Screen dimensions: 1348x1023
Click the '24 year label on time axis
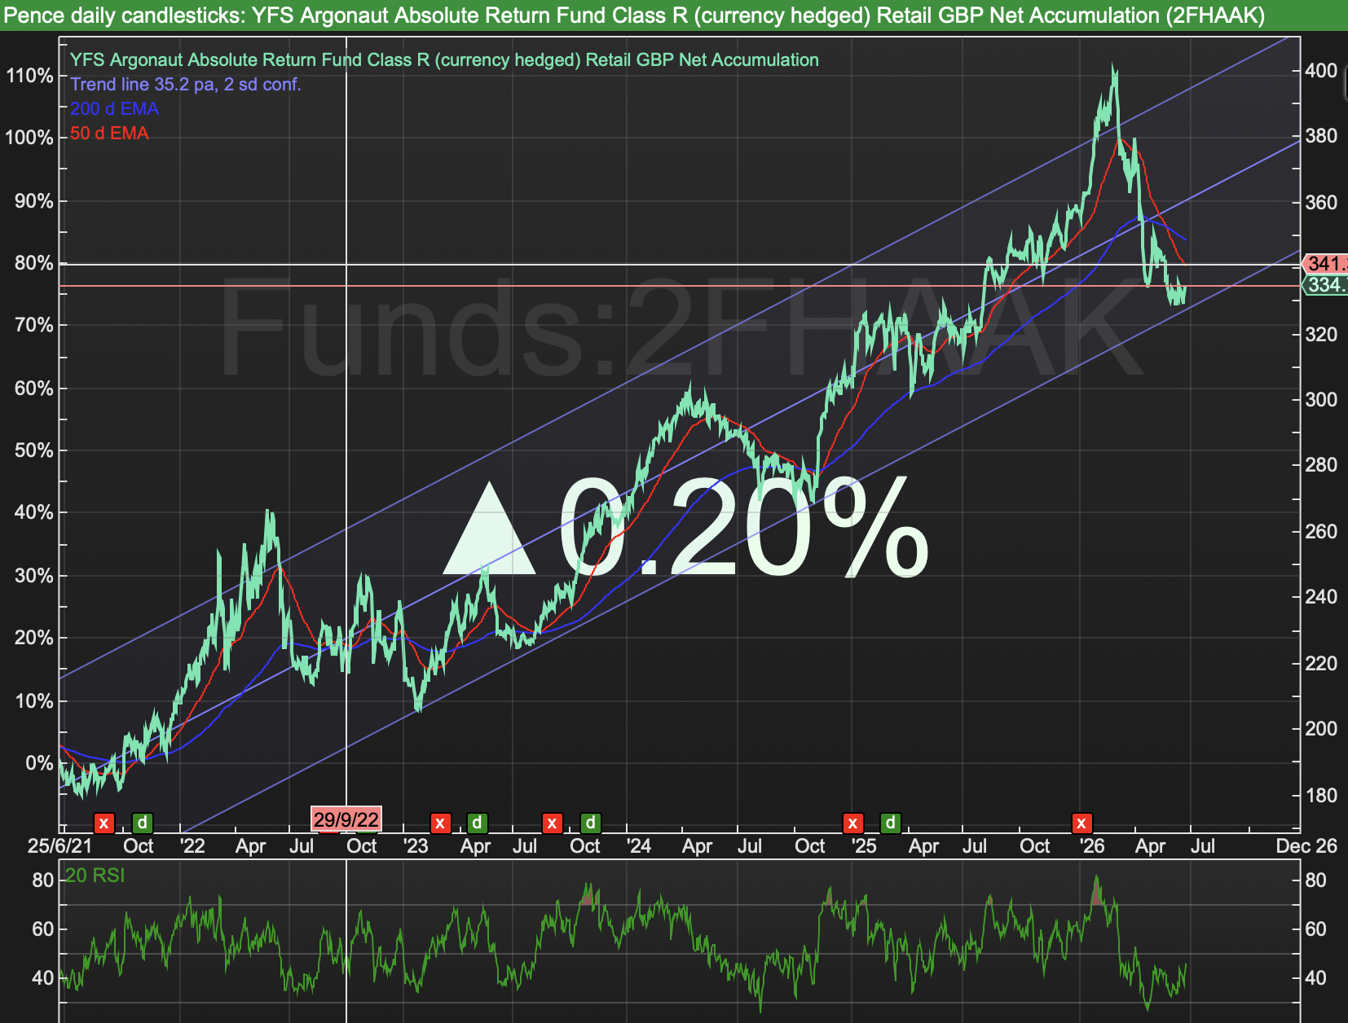[638, 846]
